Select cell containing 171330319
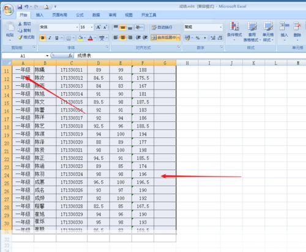The height and width of the screenshot is (252, 306). (x=72, y=134)
